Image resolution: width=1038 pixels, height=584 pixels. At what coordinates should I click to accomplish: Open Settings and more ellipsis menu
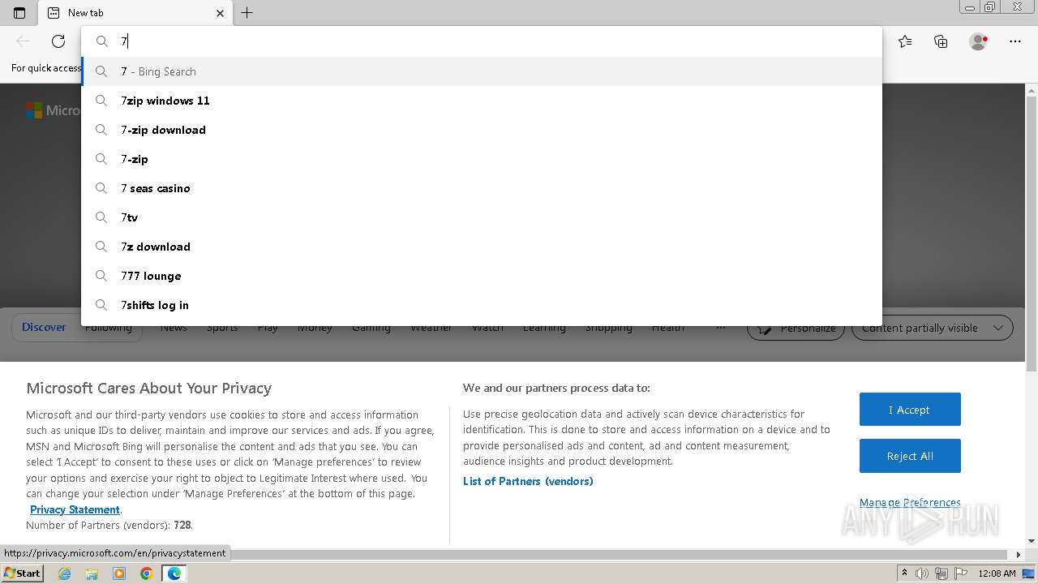coord(1015,41)
